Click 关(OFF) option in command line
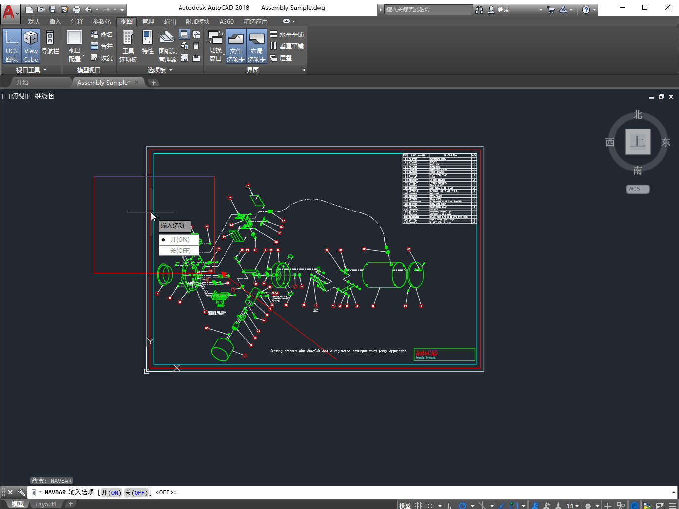The width and height of the screenshot is (679, 509). pyautogui.click(x=136, y=493)
